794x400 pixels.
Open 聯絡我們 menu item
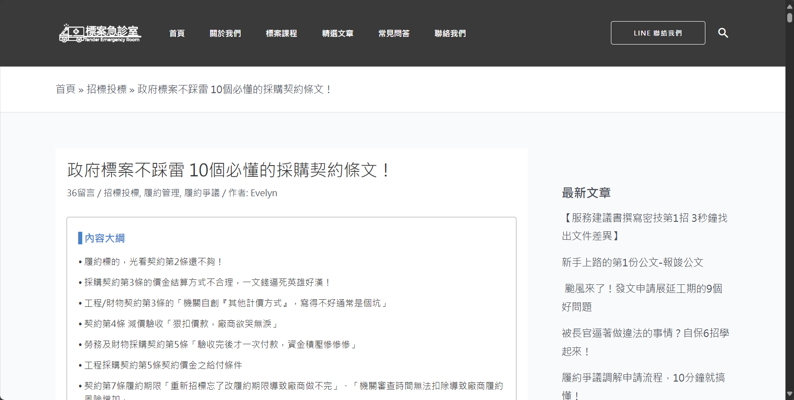(x=450, y=33)
